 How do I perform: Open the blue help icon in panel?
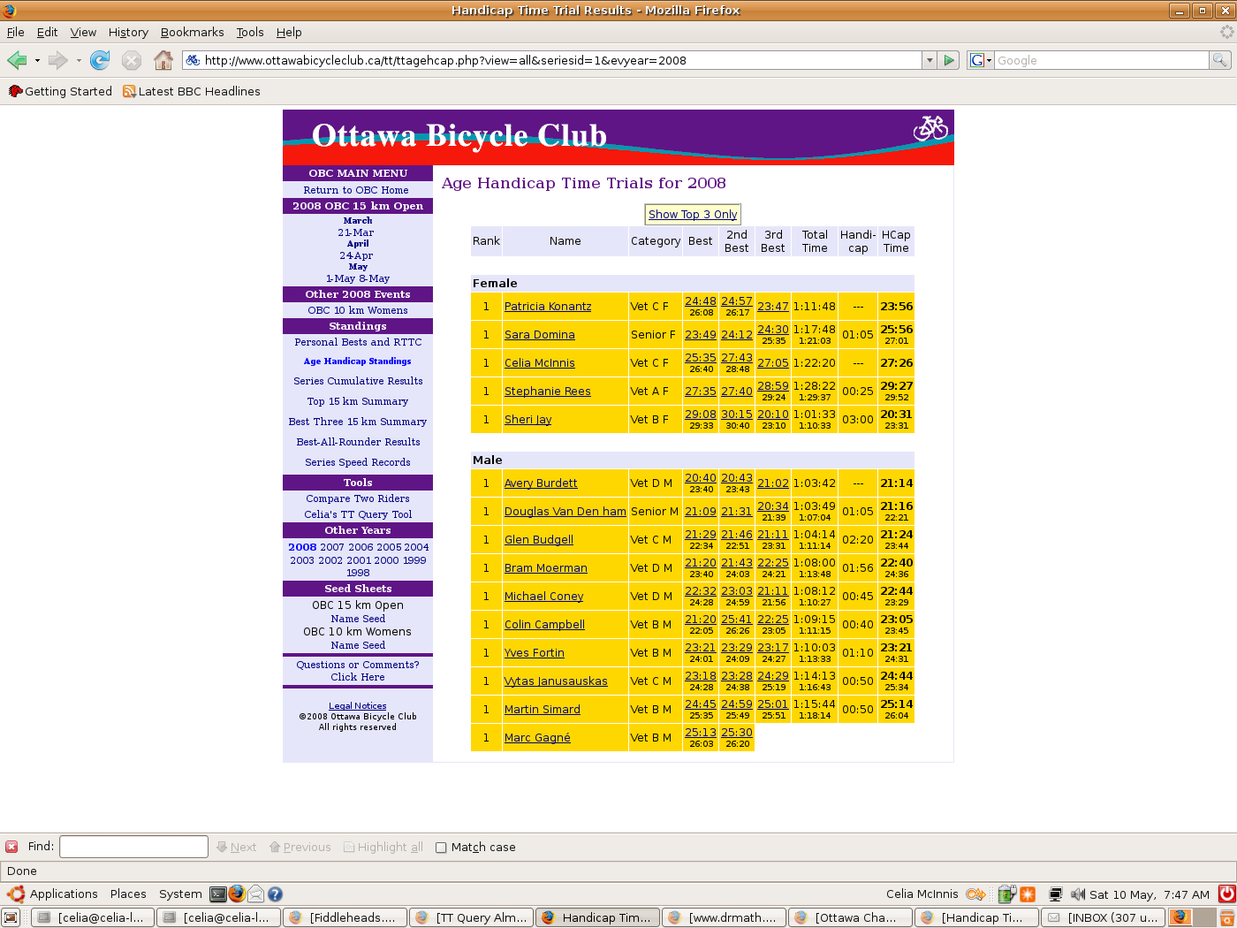[x=275, y=894]
